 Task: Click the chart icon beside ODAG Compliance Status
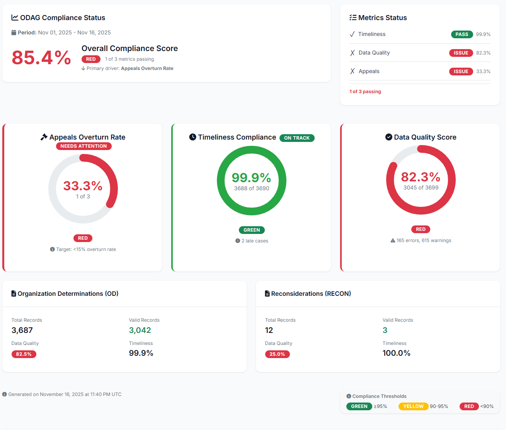14,17
